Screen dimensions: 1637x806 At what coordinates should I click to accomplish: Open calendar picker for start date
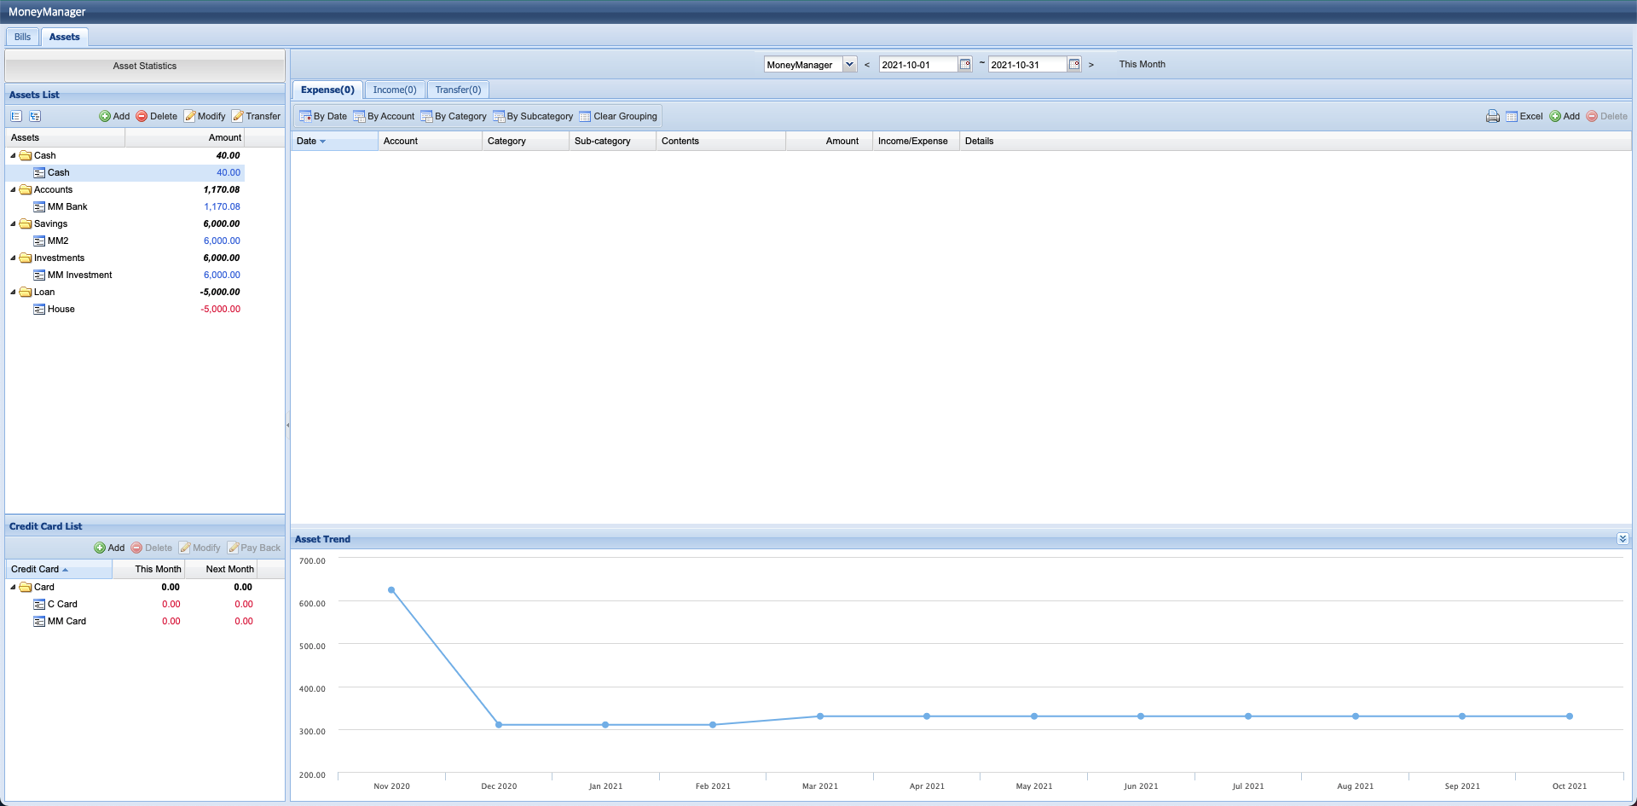pos(965,64)
